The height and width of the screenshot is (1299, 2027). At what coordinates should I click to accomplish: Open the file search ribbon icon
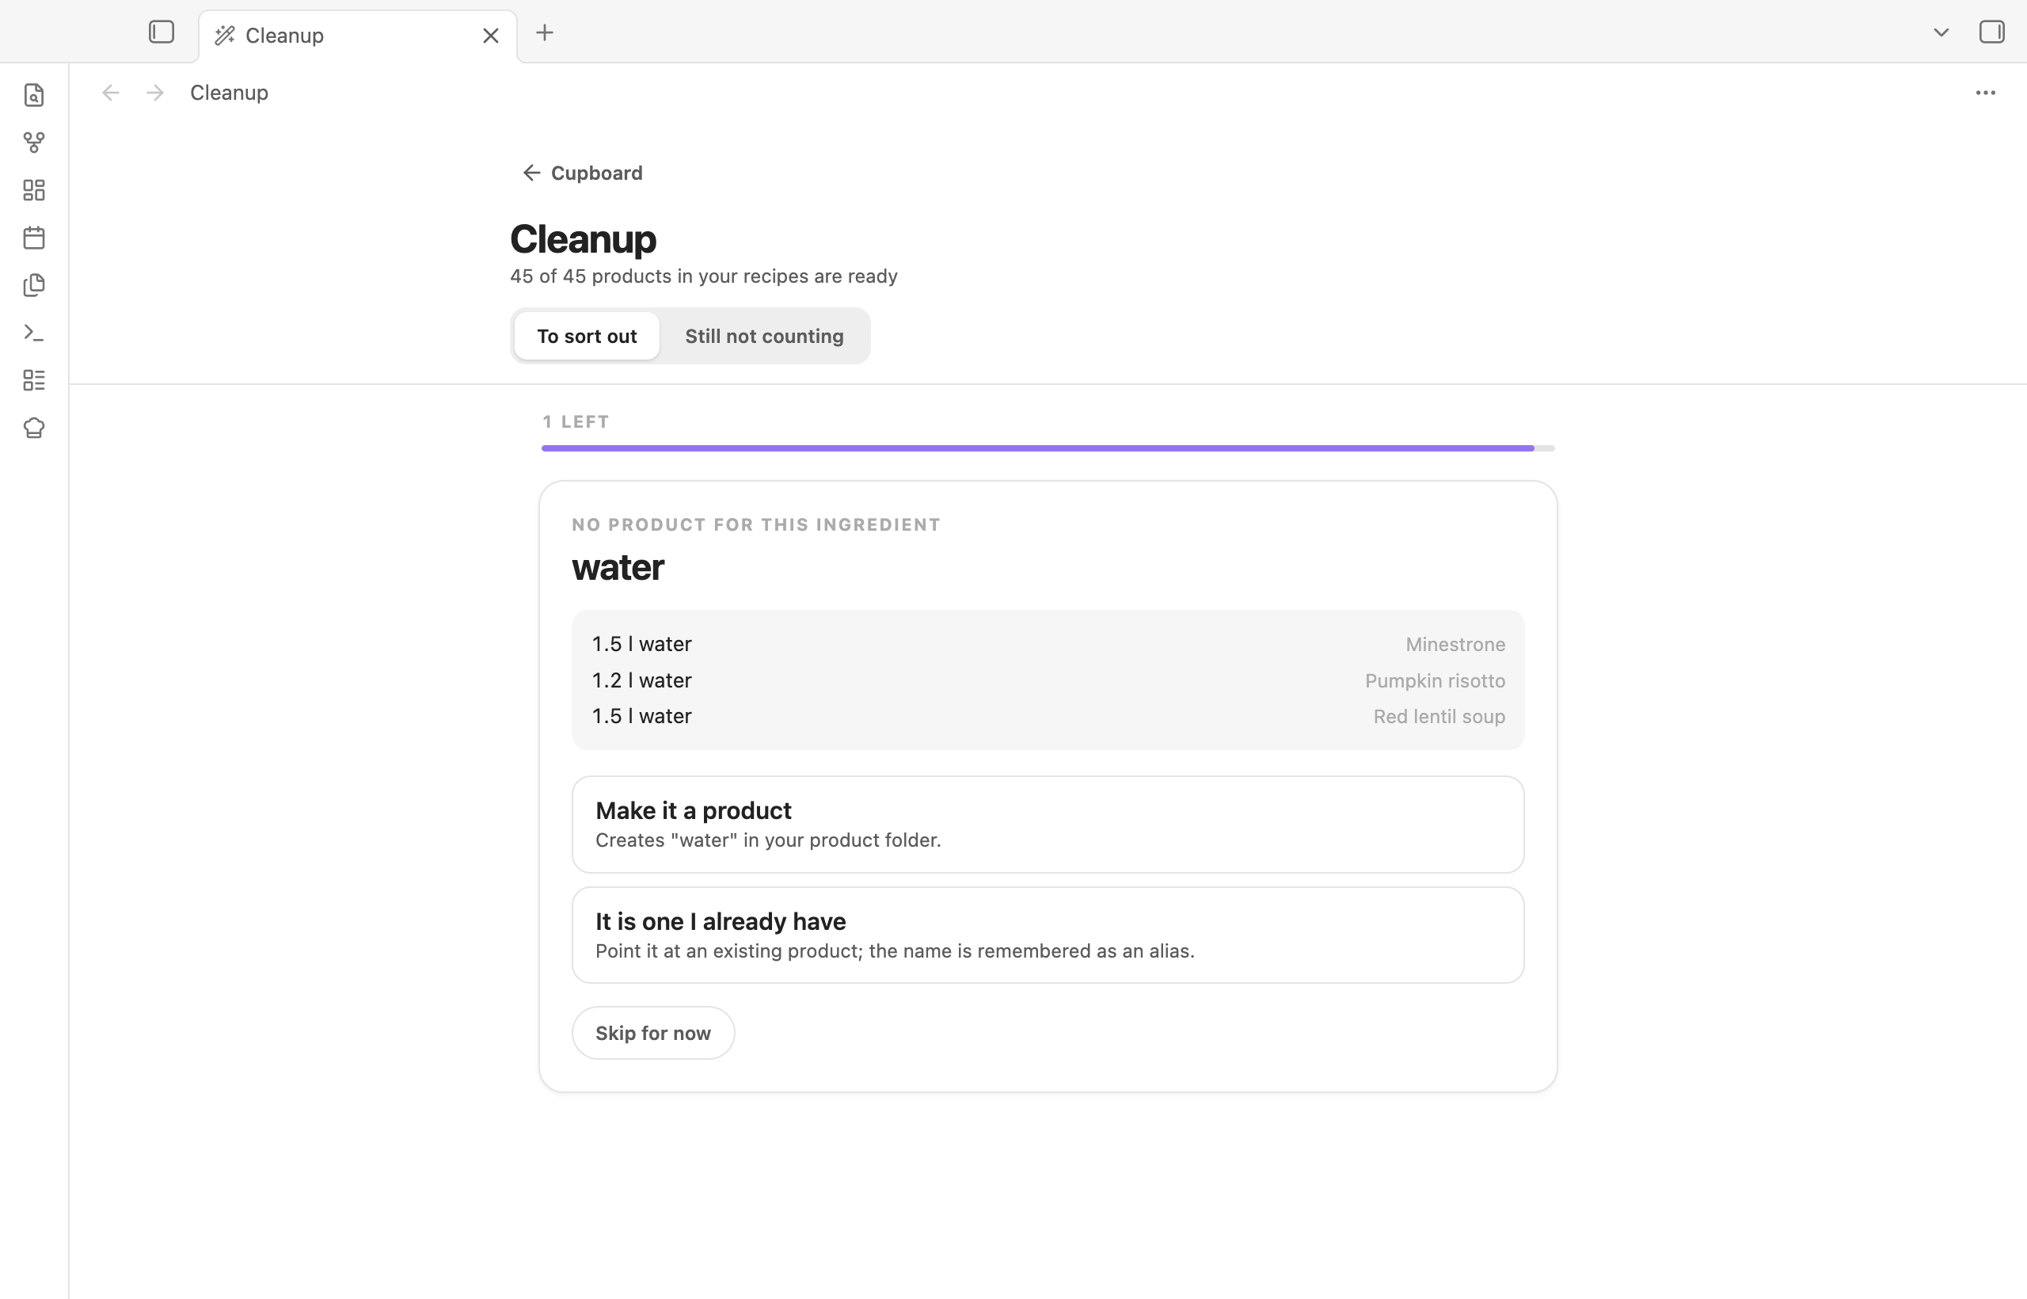coord(34,95)
